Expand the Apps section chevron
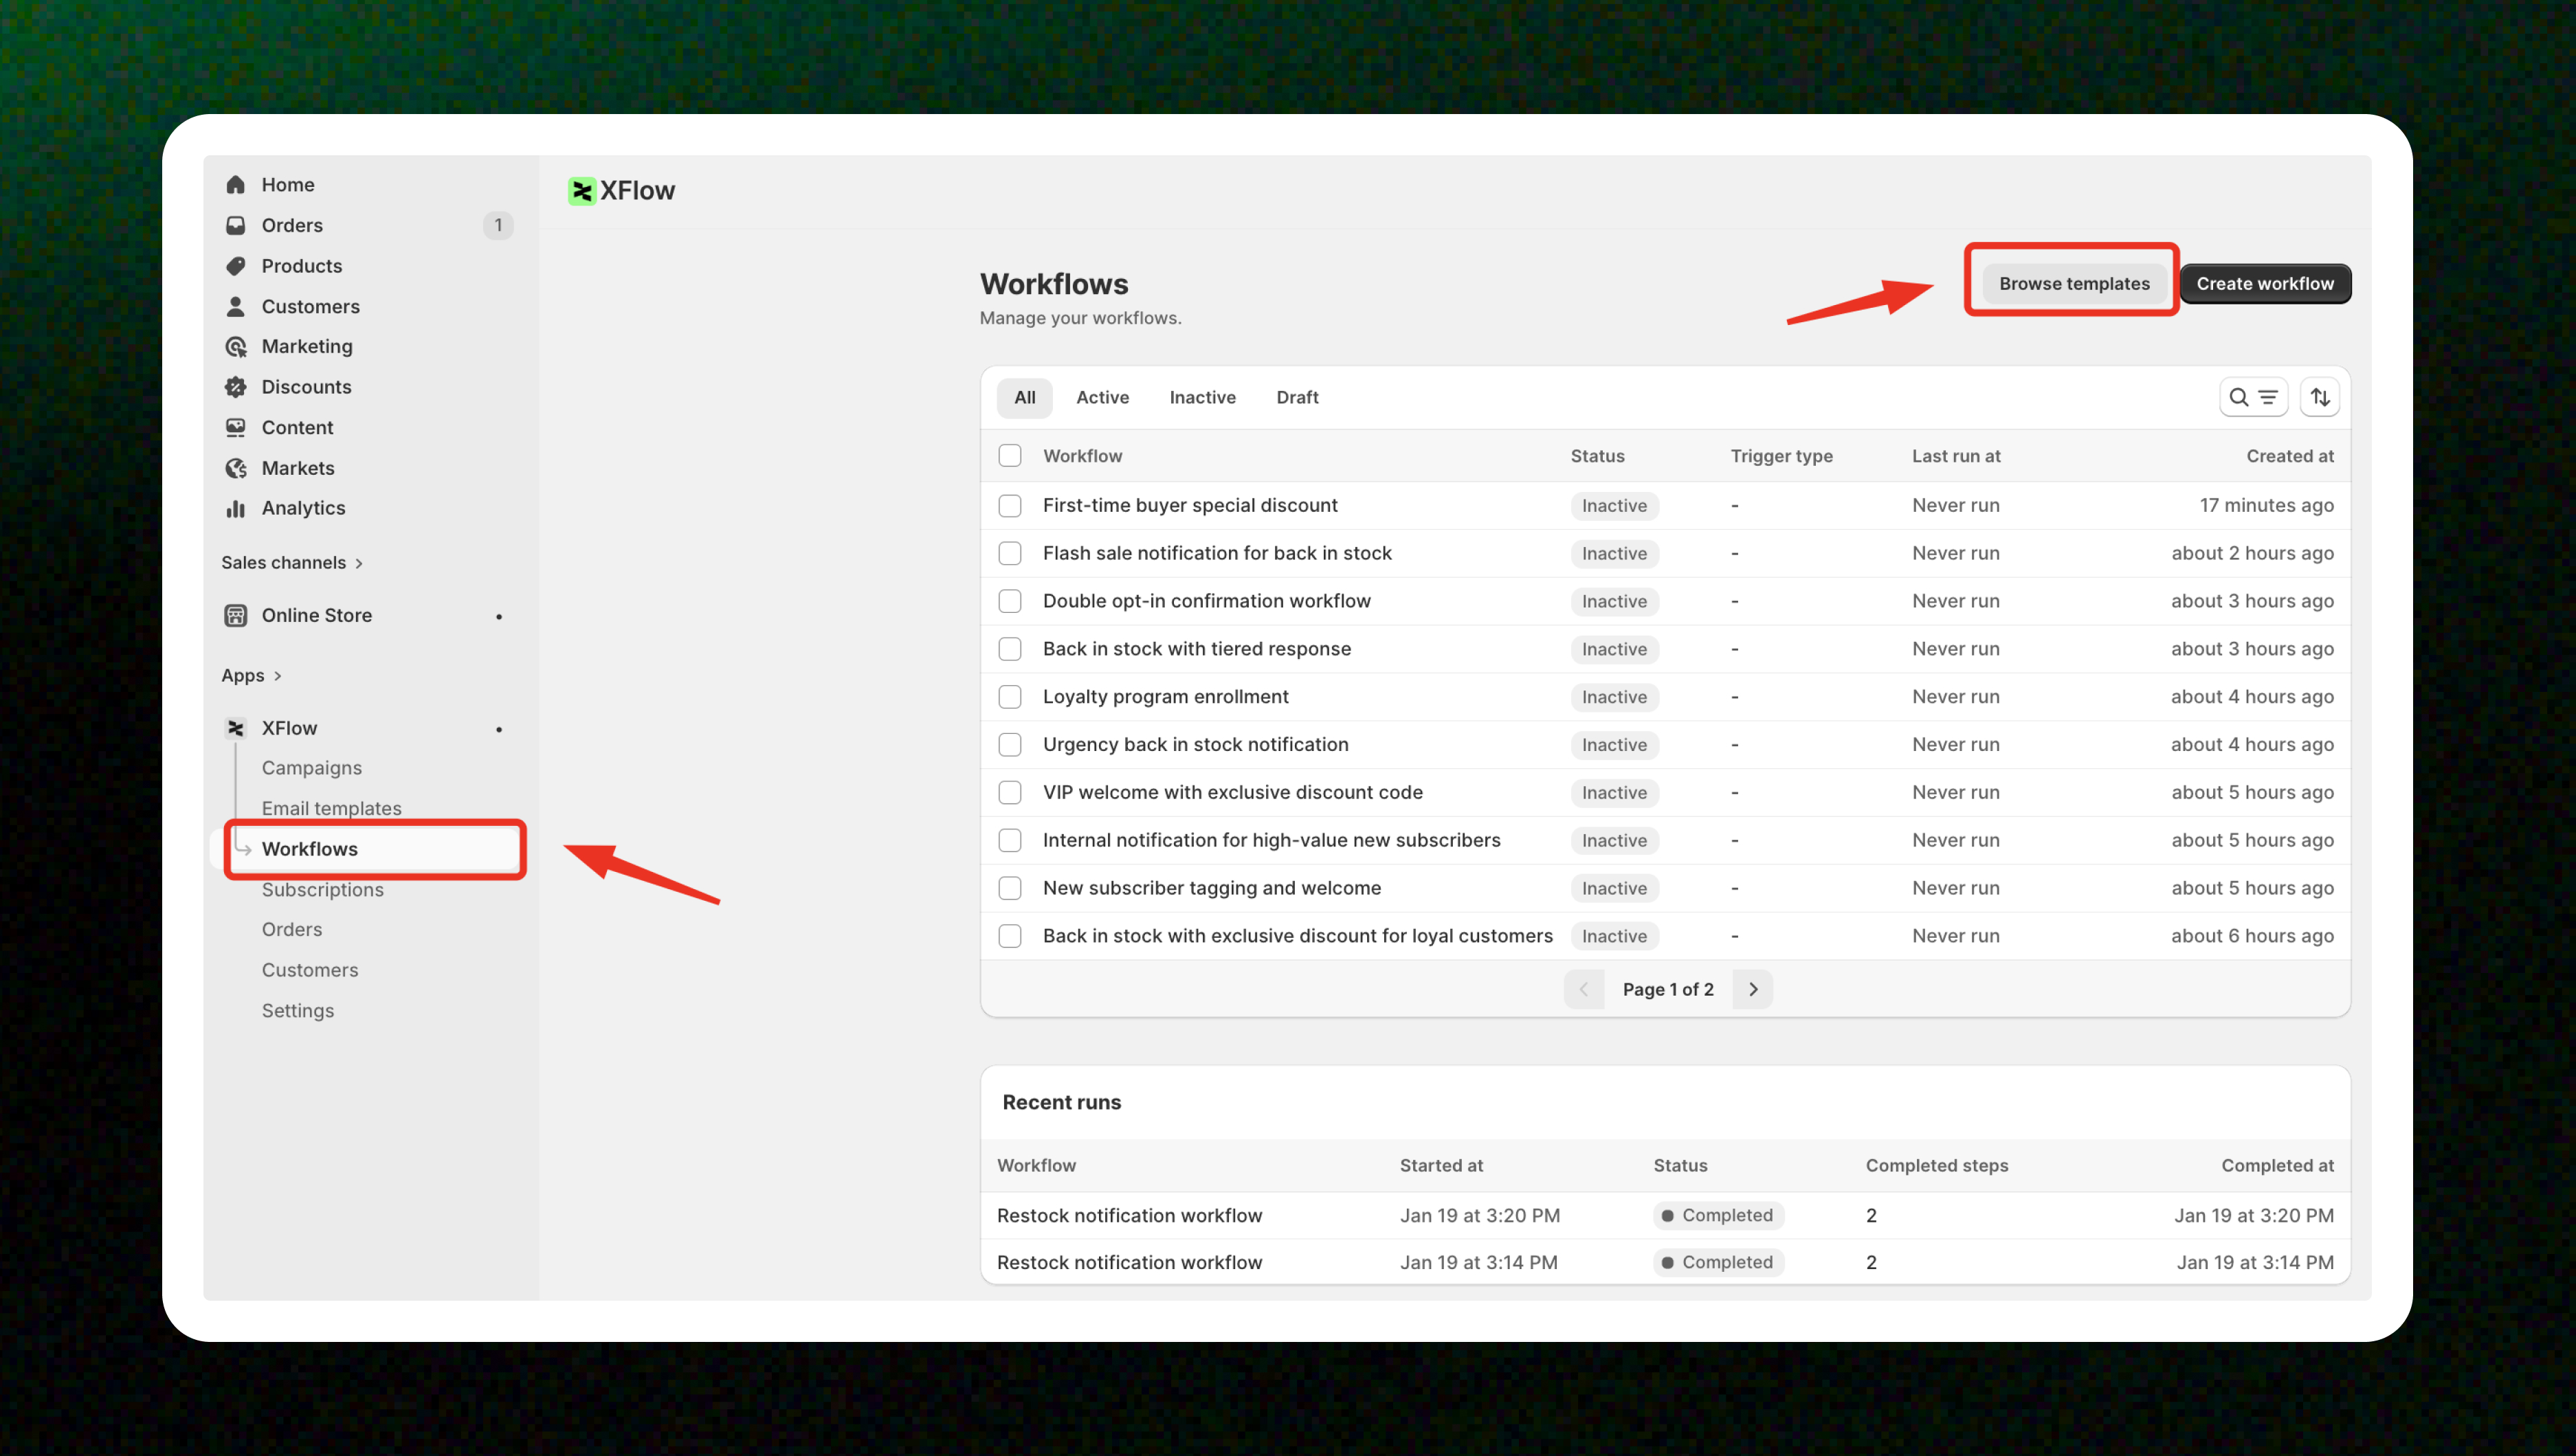2576x1456 pixels. tap(277, 676)
